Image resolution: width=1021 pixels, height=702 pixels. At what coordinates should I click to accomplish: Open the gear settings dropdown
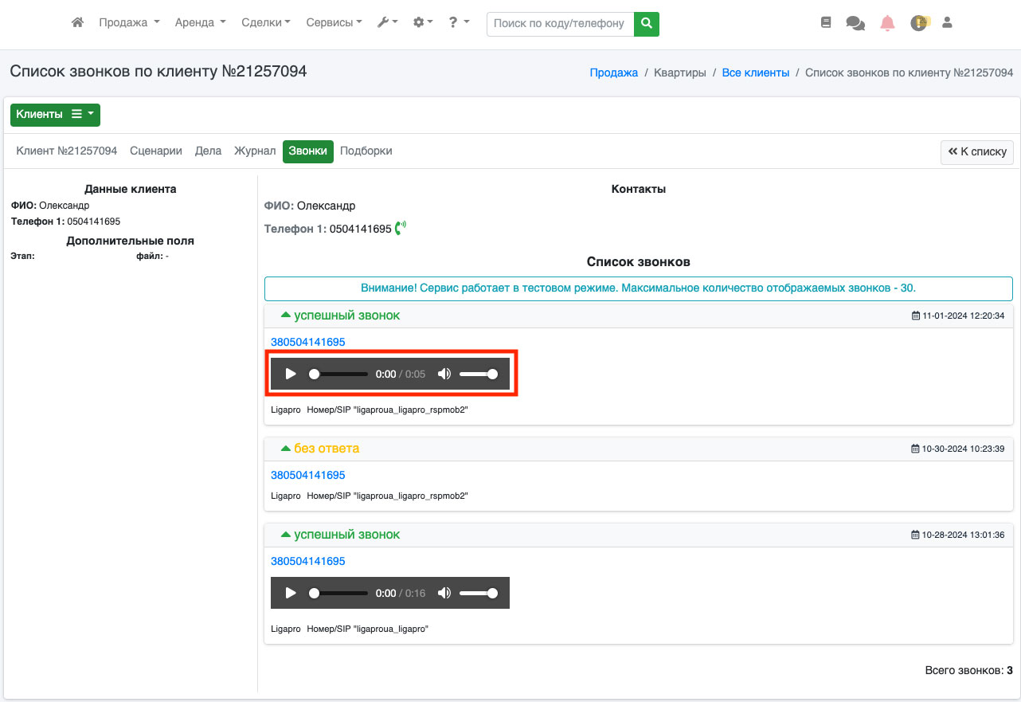(x=423, y=23)
